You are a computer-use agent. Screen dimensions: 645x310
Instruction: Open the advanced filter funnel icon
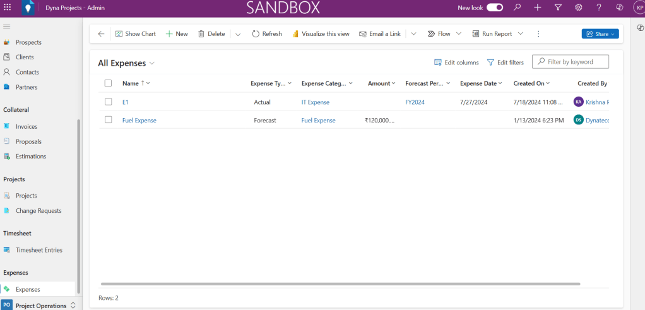[x=558, y=8]
